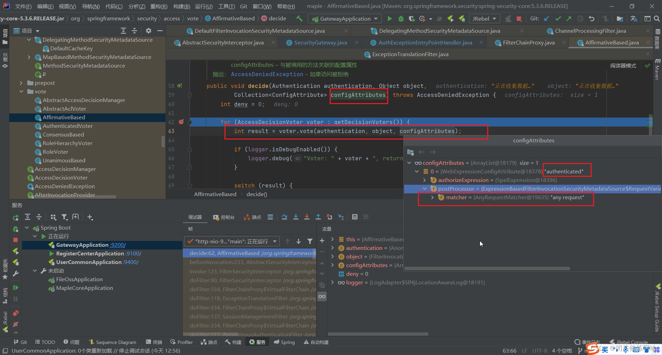Expand the authentication variable in debugger
This screenshot has height=355, width=662.
click(332, 247)
